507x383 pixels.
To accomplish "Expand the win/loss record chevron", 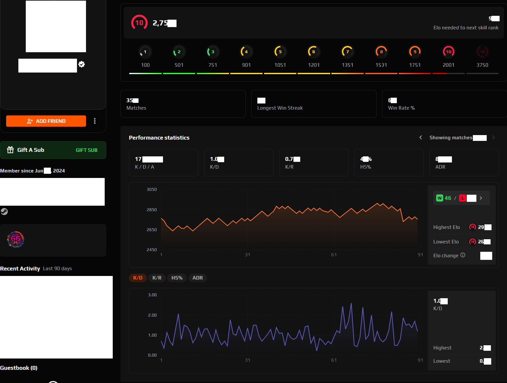I will pyautogui.click(x=481, y=198).
